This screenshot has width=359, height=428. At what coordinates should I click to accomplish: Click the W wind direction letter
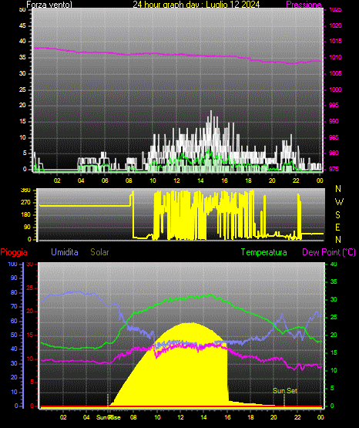click(x=339, y=202)
